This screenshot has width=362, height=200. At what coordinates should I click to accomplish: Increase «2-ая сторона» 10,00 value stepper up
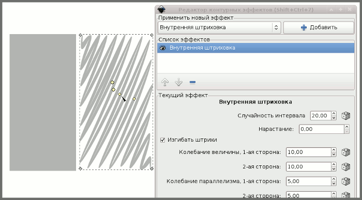(334, 164)
